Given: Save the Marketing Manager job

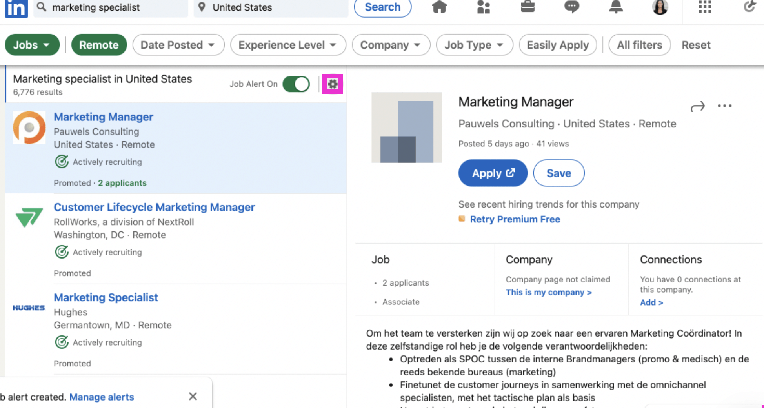Looking at the screenshot, I should (x=559, y=173).
